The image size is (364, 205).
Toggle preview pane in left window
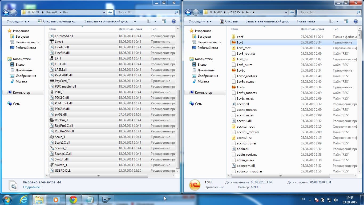pyautogui.click(x=164, y=21)
